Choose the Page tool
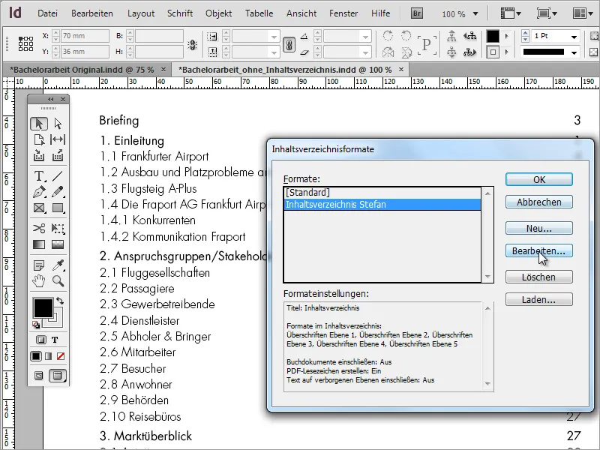Viewport: 600px width, 450px height. coord(39,139)
